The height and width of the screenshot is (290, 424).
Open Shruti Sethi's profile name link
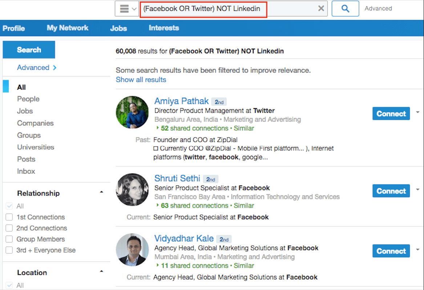177,179
